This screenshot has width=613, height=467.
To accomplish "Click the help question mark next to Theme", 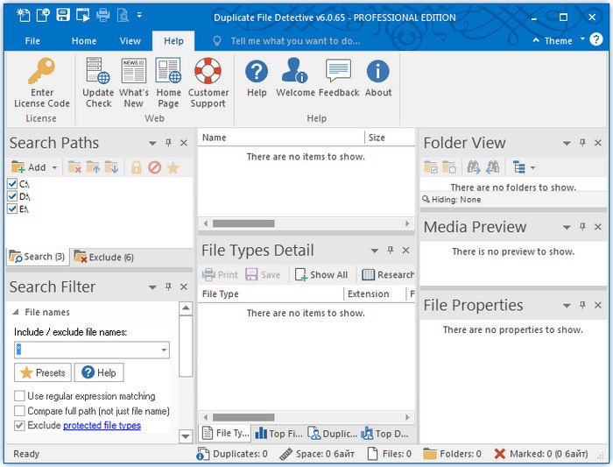I will (x=596, y=39).
